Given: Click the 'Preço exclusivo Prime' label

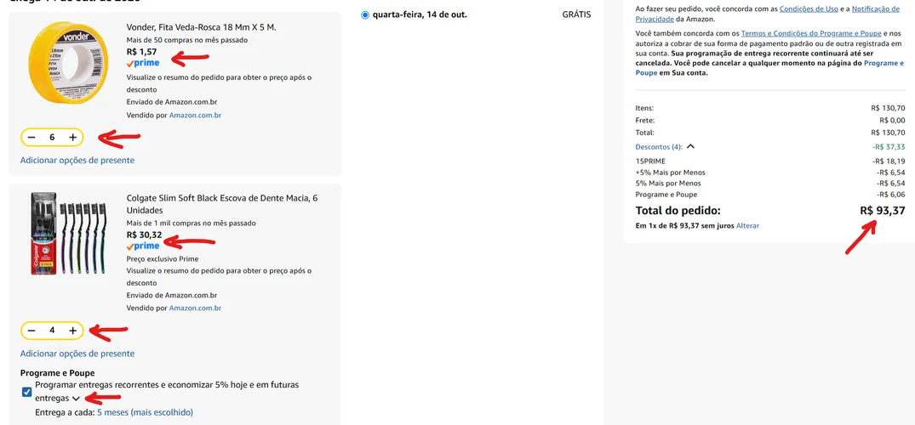Looking at the screenshot, I should pyautogui.click(x=163, y=259).
